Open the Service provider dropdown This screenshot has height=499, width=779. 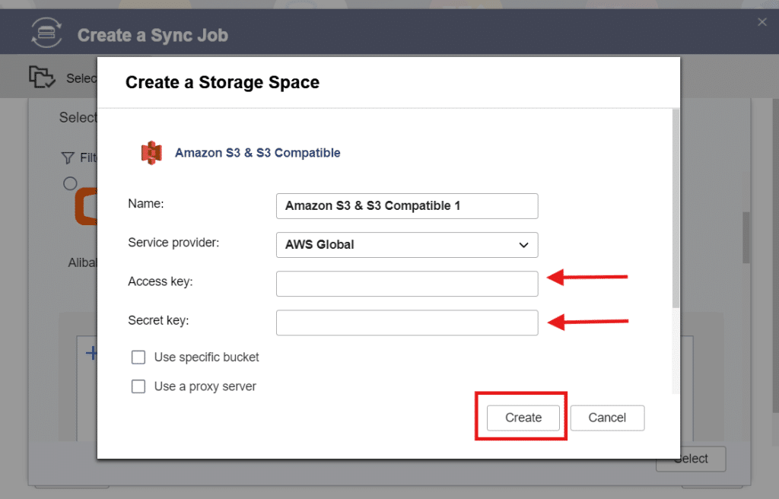(406, 245)
